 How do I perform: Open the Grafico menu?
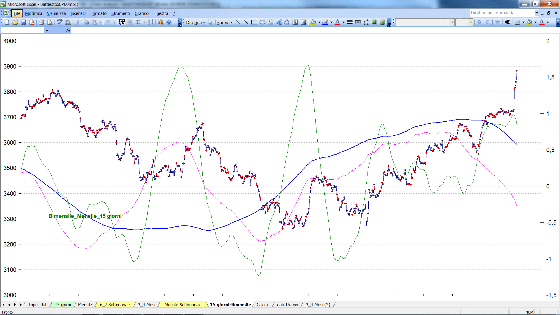click(x=141, y=13)
